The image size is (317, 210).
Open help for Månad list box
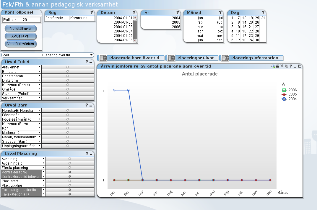220,12
